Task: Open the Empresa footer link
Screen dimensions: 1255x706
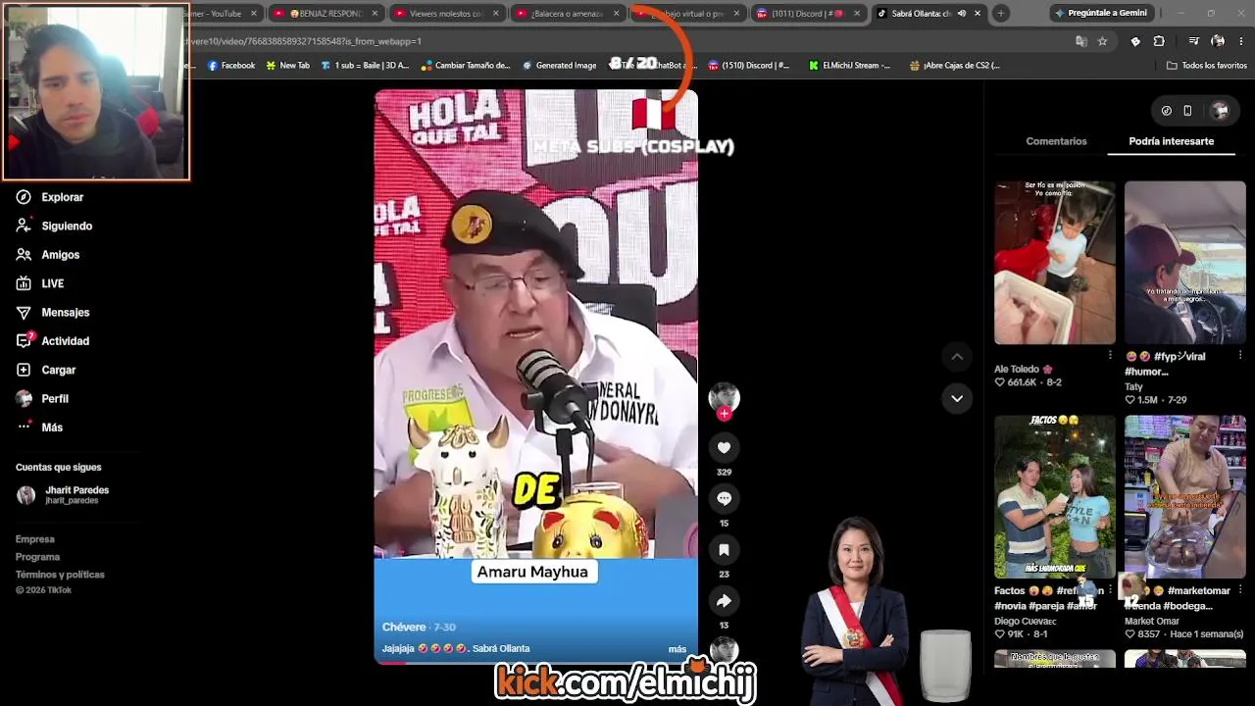Action: click(x=35, y=539)
